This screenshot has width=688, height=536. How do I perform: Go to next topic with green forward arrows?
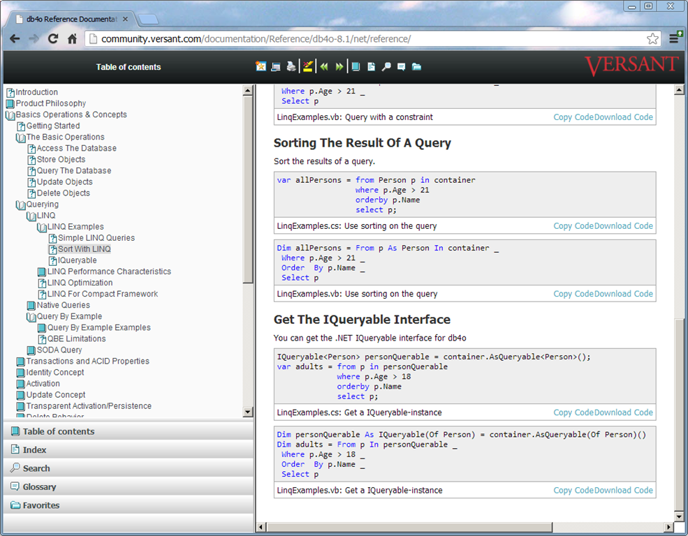339,67
